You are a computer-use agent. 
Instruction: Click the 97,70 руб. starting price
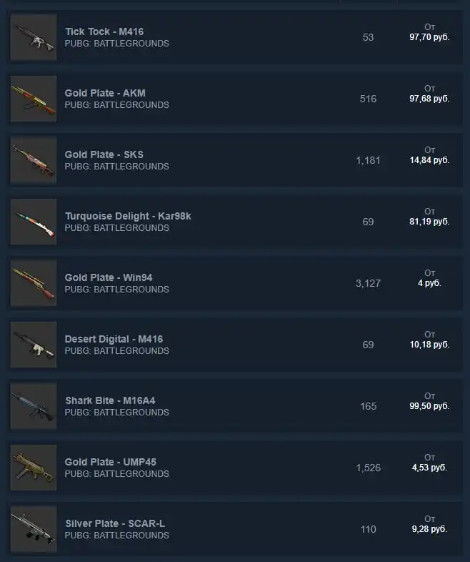coord(429,37)
